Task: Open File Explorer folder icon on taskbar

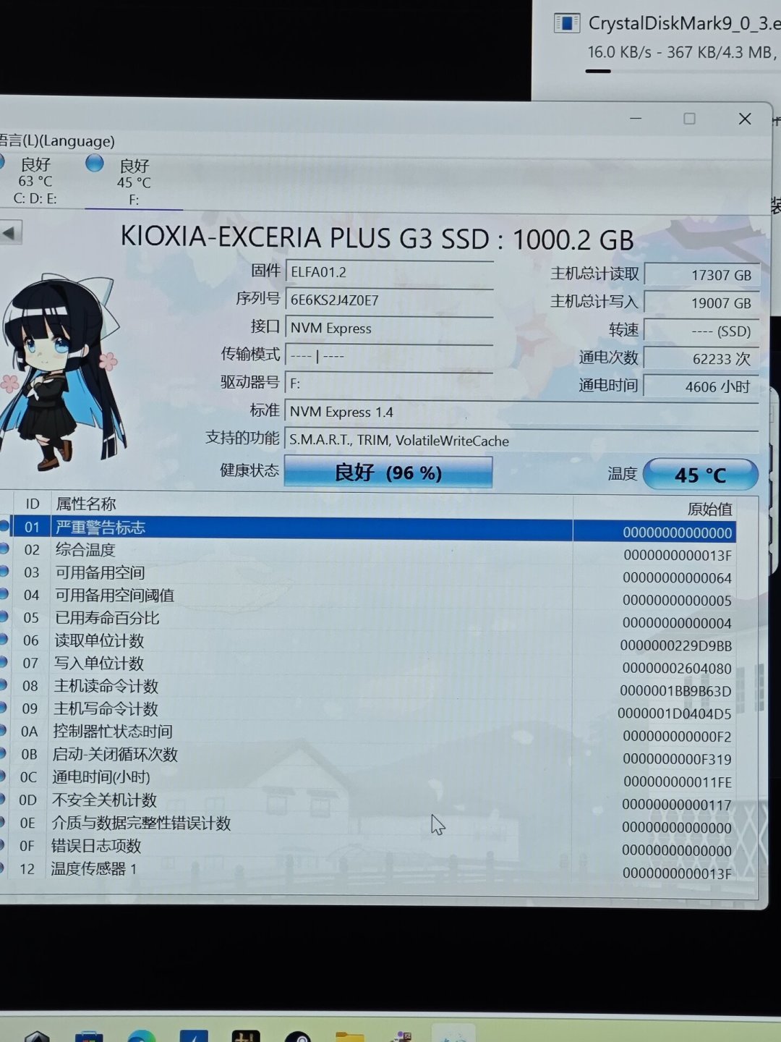Action: tap(349, 1035)
